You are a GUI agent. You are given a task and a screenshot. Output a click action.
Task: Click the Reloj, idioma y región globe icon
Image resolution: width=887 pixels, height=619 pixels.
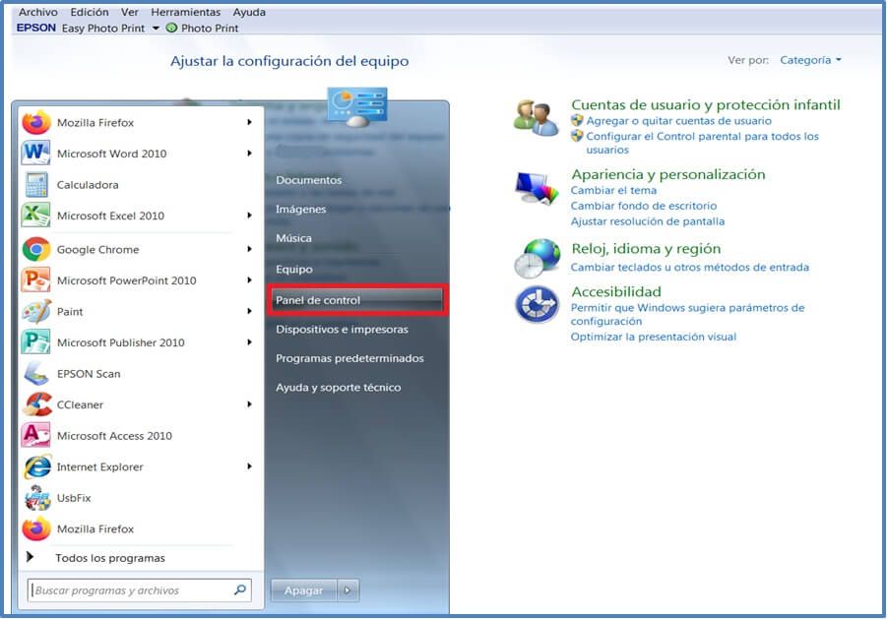537,258
